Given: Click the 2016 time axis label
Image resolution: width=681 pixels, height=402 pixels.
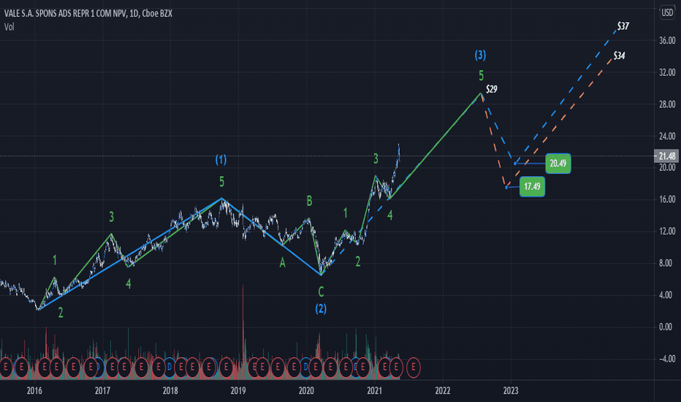Looking at the screenshot, I should 34,390.
